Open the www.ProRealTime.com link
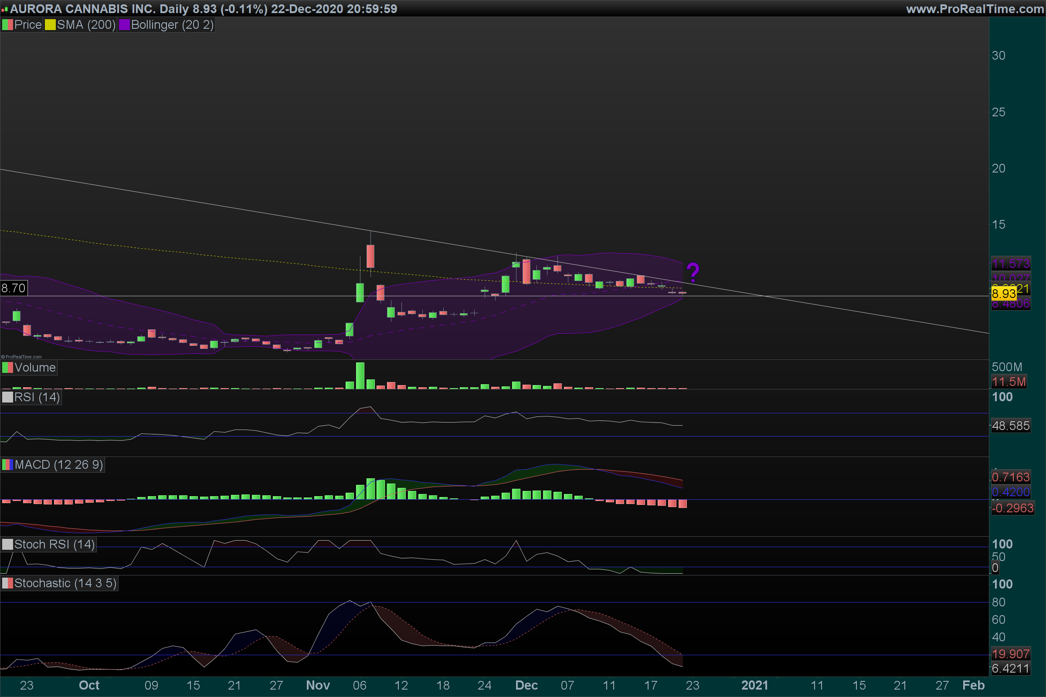 [x=975, y=8]
